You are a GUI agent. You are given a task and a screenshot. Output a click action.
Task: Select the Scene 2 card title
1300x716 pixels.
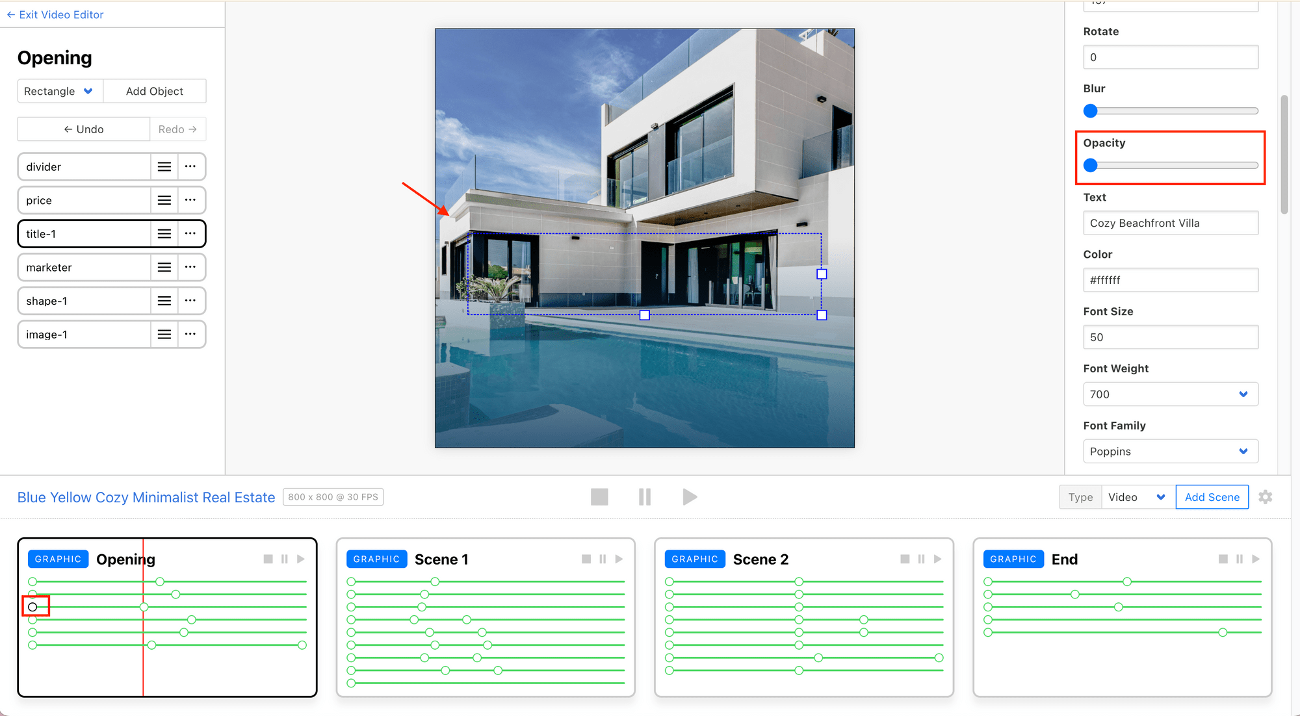point(760,559)
